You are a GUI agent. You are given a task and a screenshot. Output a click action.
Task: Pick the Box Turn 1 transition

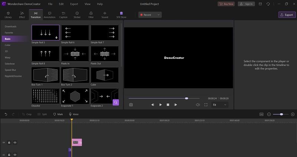pyautogui.click(x=45, y=75)
